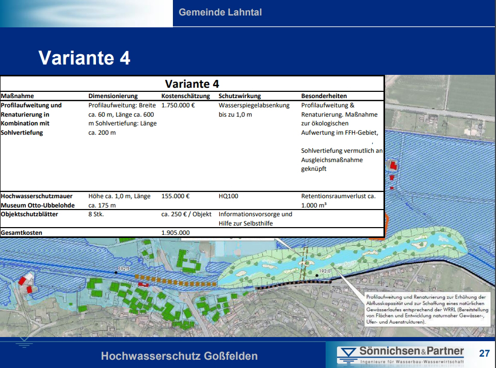The width and height of the screenshot is (496, 368).
Task: Click the Besonderheiten column header
Action: [324, 96]
